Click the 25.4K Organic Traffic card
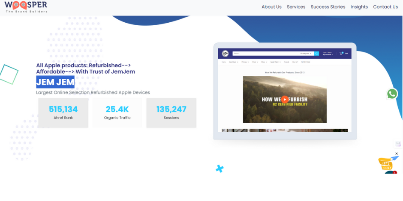Viewport: 403px width, 201px height. pyautogui.click(x=117, y=113)
